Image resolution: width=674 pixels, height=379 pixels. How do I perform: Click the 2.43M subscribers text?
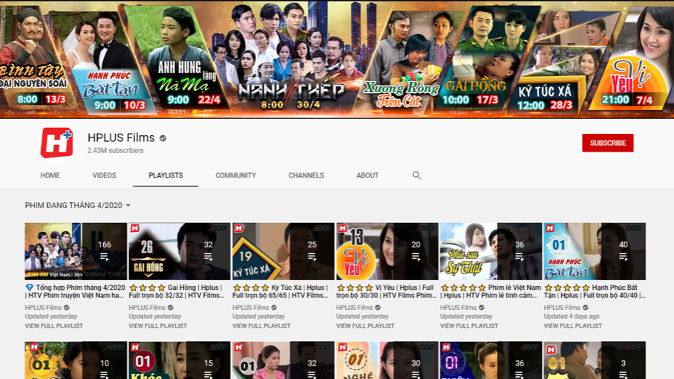(x=116, y=151)
